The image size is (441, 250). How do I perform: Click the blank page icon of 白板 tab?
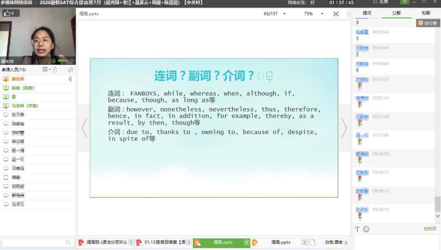313,242
